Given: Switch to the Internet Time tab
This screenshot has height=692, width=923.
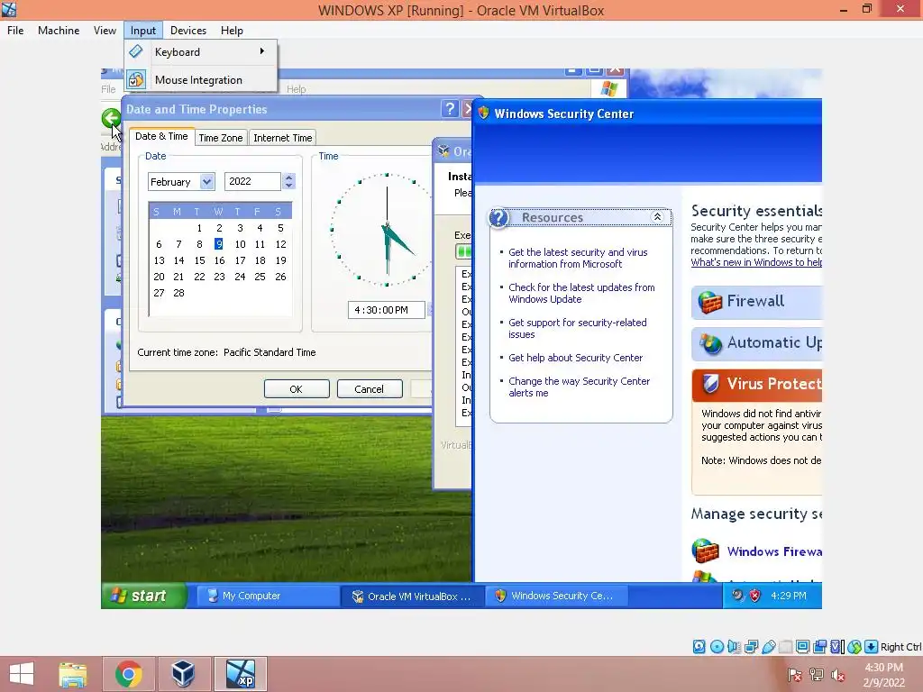Looking at the screenshot, I should [282, 138].
